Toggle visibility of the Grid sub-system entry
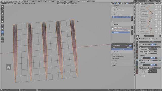Screen dimensions: 162x91 130,17
